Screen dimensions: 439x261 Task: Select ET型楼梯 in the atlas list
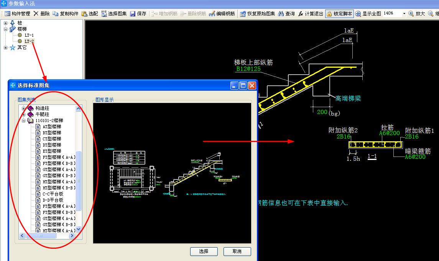52,151
